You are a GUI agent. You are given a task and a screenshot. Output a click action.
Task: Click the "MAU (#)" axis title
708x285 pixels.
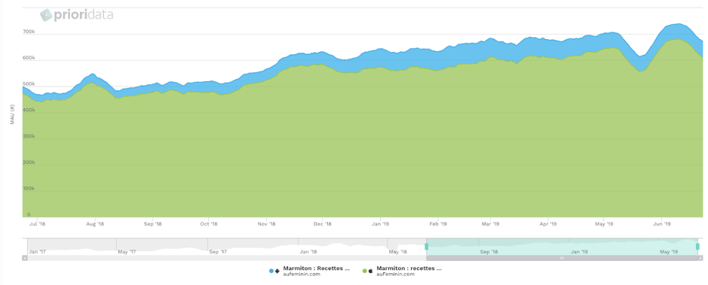tap(13, 114)
